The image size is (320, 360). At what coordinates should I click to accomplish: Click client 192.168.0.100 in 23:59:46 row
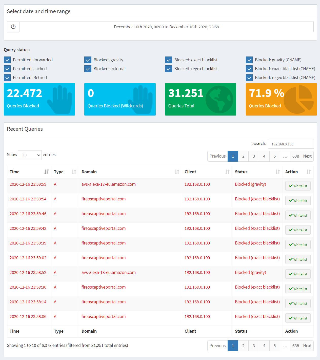pyautogui.click(x=197, y=214)
